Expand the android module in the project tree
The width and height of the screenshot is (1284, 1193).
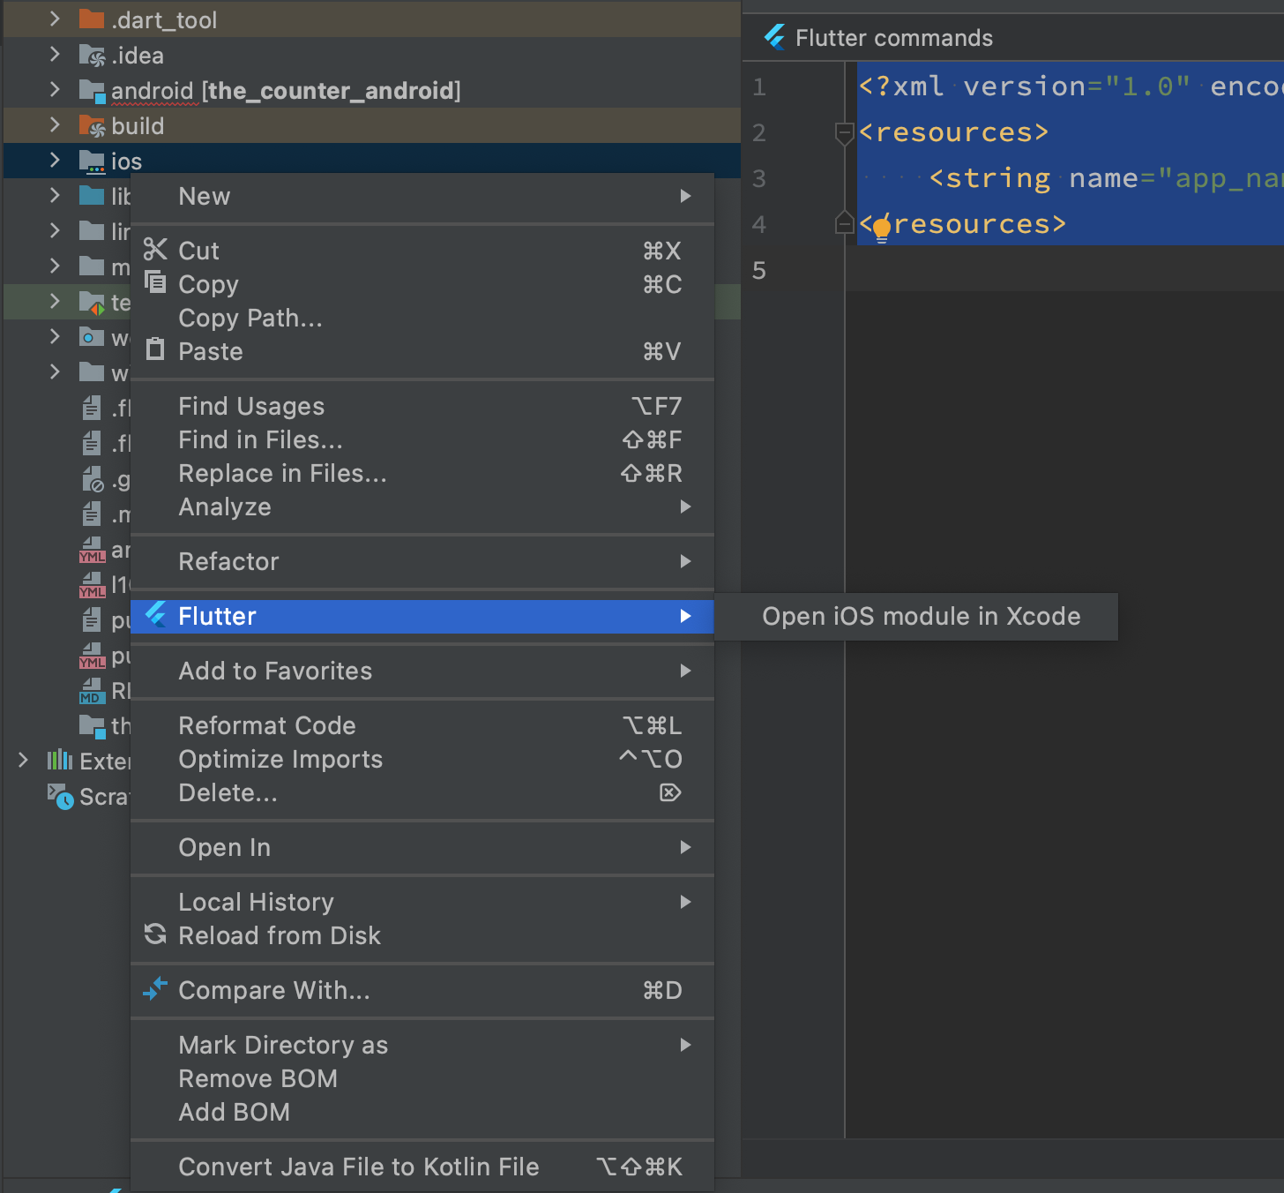[55, 89]
